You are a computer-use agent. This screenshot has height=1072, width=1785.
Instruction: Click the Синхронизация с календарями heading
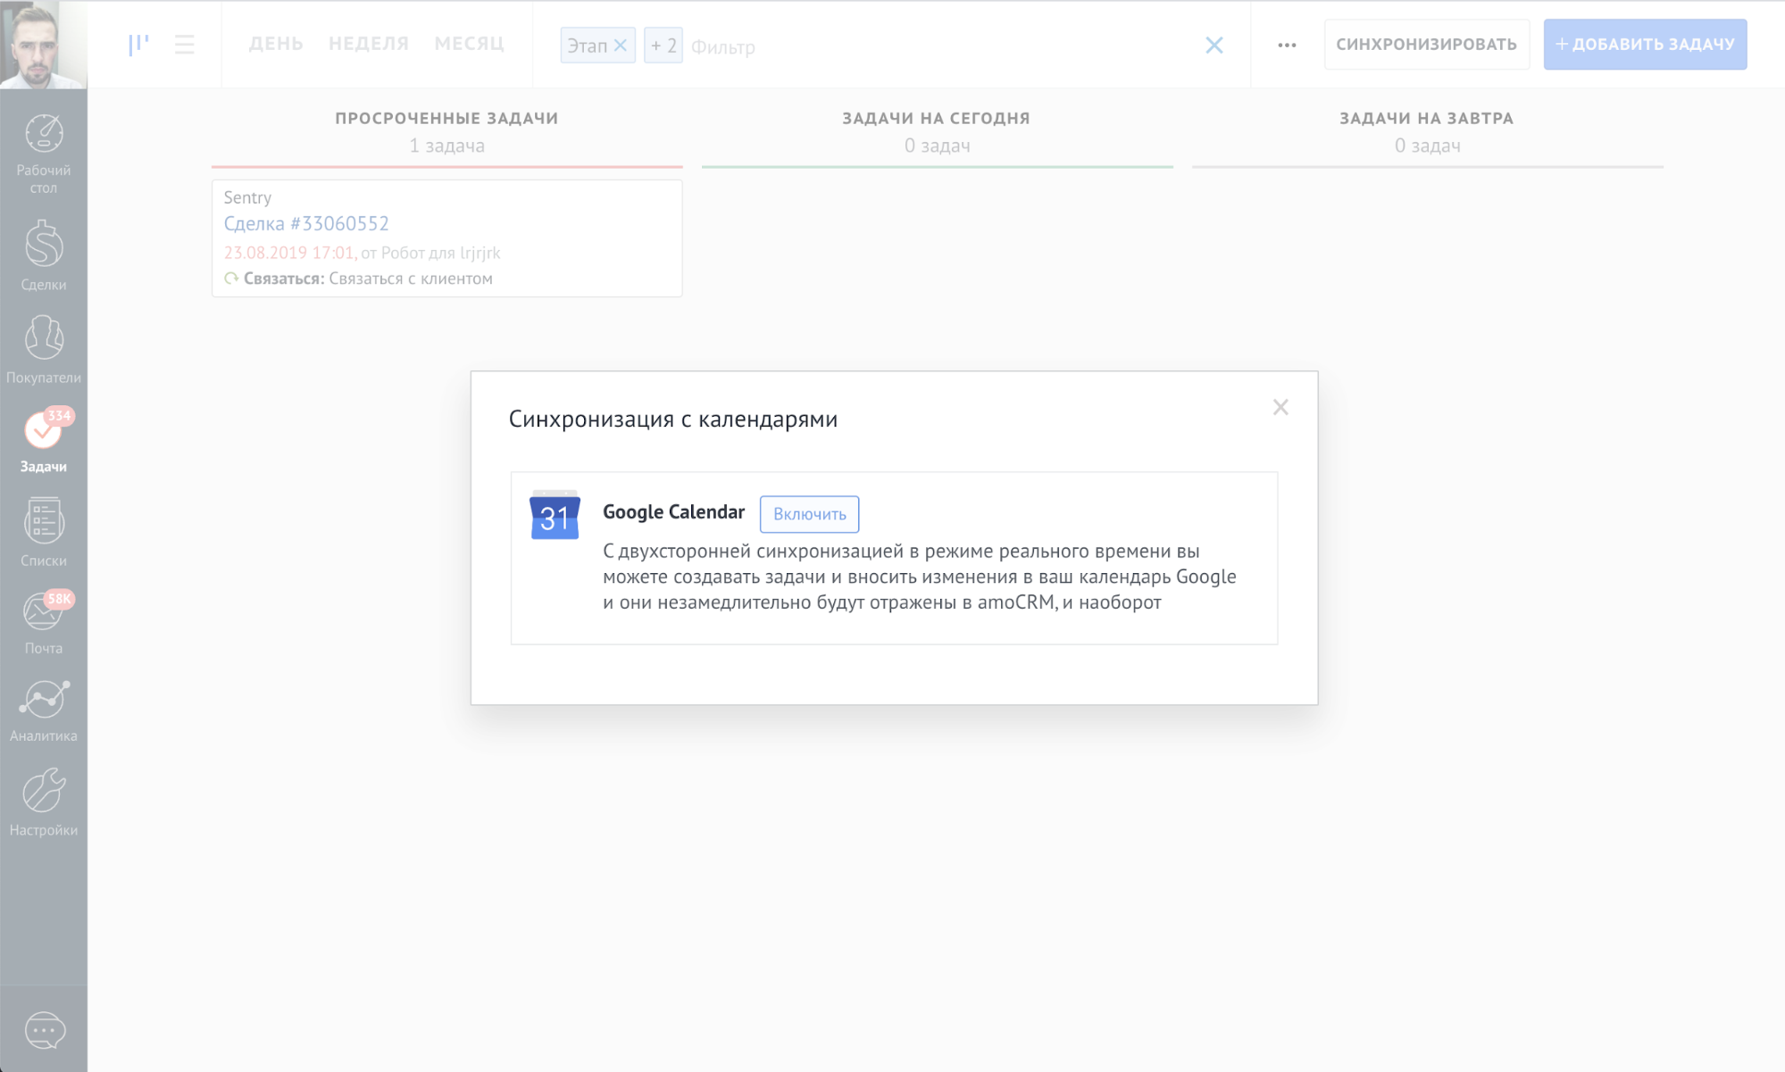click(673, 419)
